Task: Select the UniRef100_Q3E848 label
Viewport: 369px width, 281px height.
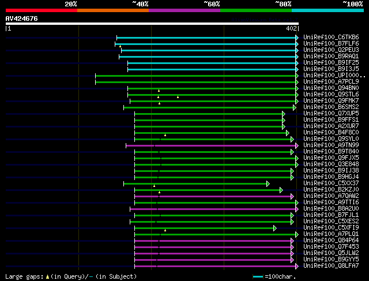Action: pyautogui.click(x=331, y=164)
